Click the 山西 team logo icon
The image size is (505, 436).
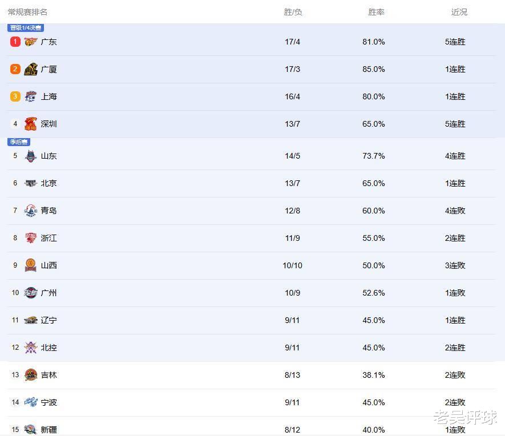tap(31, 265)
